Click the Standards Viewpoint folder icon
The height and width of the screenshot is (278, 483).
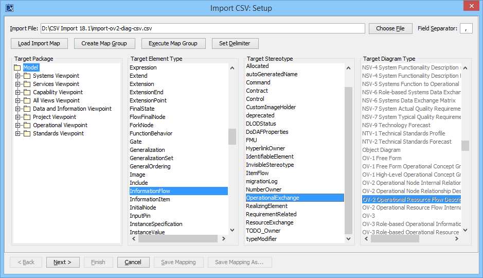coord(27,133)
